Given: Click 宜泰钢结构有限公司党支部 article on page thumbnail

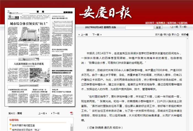Looking at the screenshot, I should point(18,96).
